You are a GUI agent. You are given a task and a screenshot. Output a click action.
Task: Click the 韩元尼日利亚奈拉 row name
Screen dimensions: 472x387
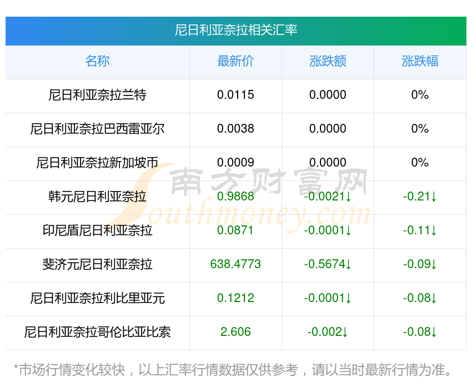[97, 197]
